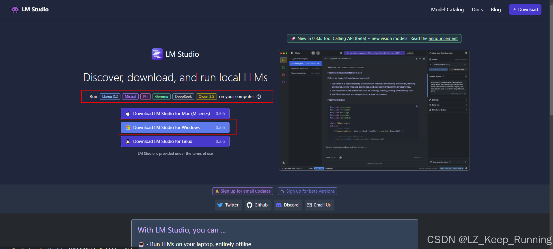Viewport: 553px width, 249px height.
Task: Click the purple LM Studio app icon
Action: [157, 54]
